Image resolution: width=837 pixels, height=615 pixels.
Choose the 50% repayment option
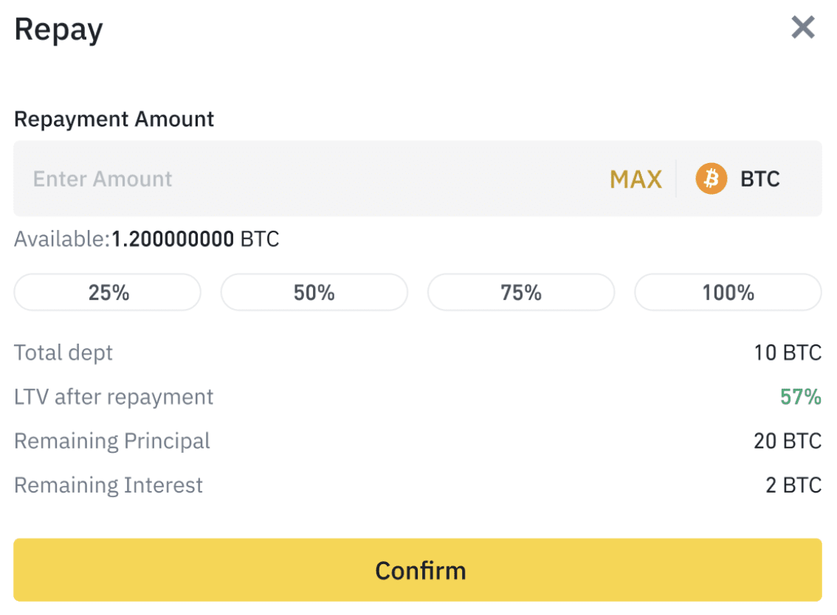tap(314, 292)
